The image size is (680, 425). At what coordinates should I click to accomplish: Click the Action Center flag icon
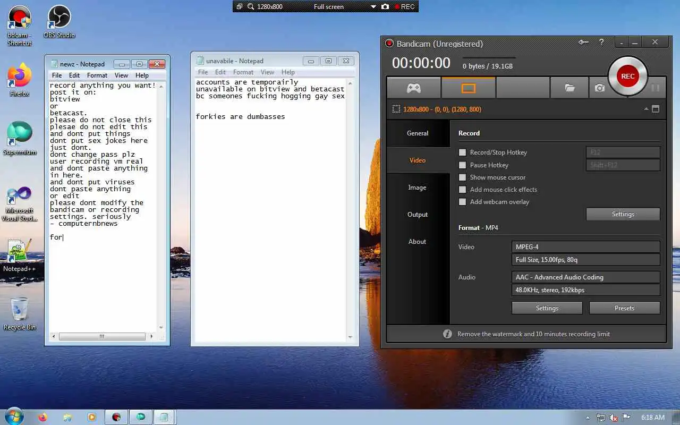[x=626, y=418]
